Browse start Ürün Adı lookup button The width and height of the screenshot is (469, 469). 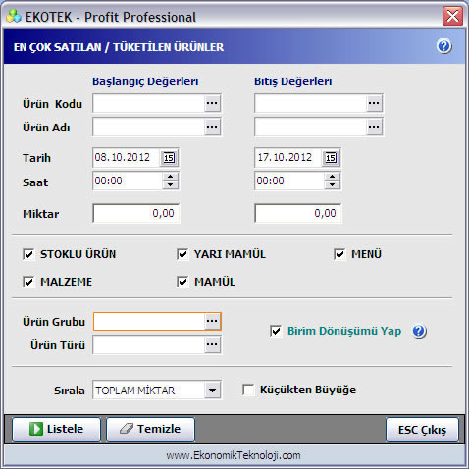coord(212,127)
